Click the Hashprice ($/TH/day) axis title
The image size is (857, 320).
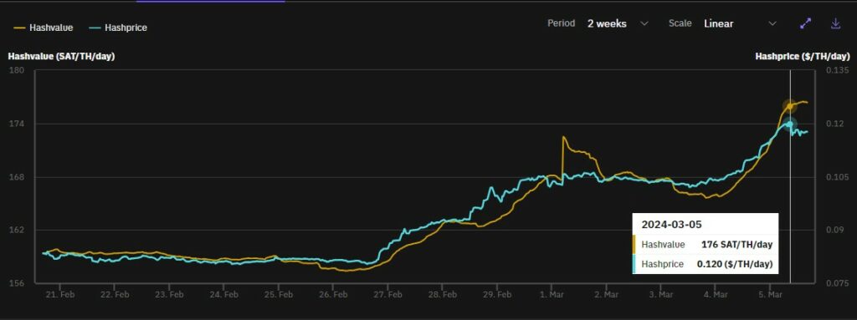click(803, 56)
